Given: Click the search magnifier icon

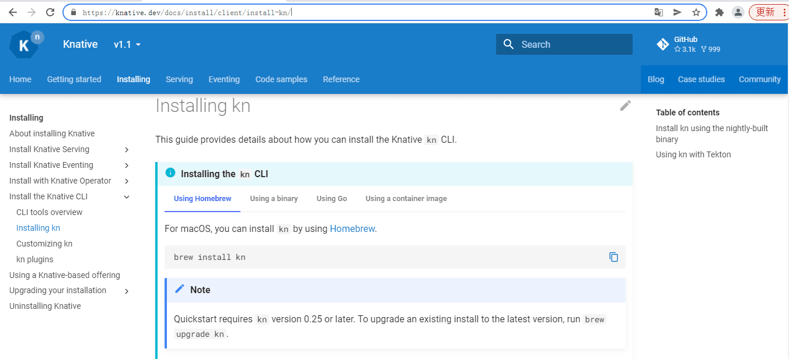Looking at the screenshot, I should (x=509, y=44).
